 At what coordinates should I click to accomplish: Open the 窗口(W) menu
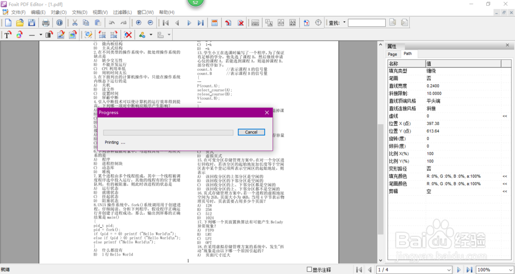[x=145, y=12]
